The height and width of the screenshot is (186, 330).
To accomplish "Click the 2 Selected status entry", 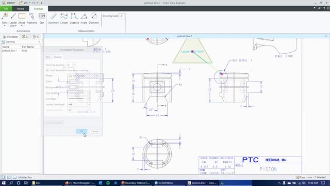I will coord(320,177).
